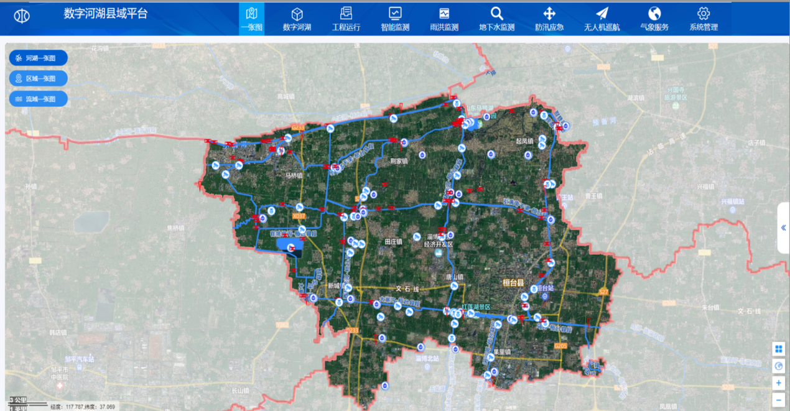
Task: Click the 田庄镇 town label
Action: [393, 241]
